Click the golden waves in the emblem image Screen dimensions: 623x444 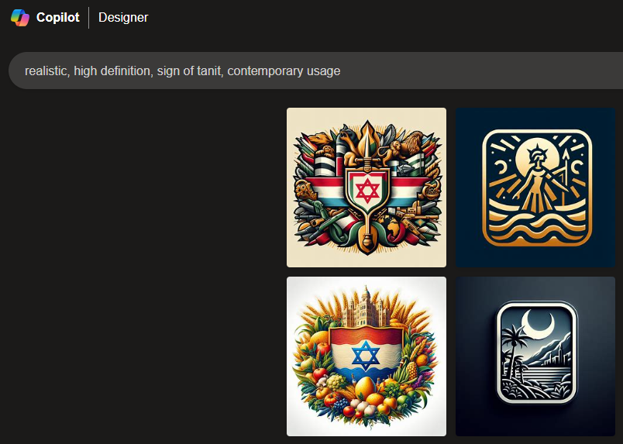coord(537,225)
